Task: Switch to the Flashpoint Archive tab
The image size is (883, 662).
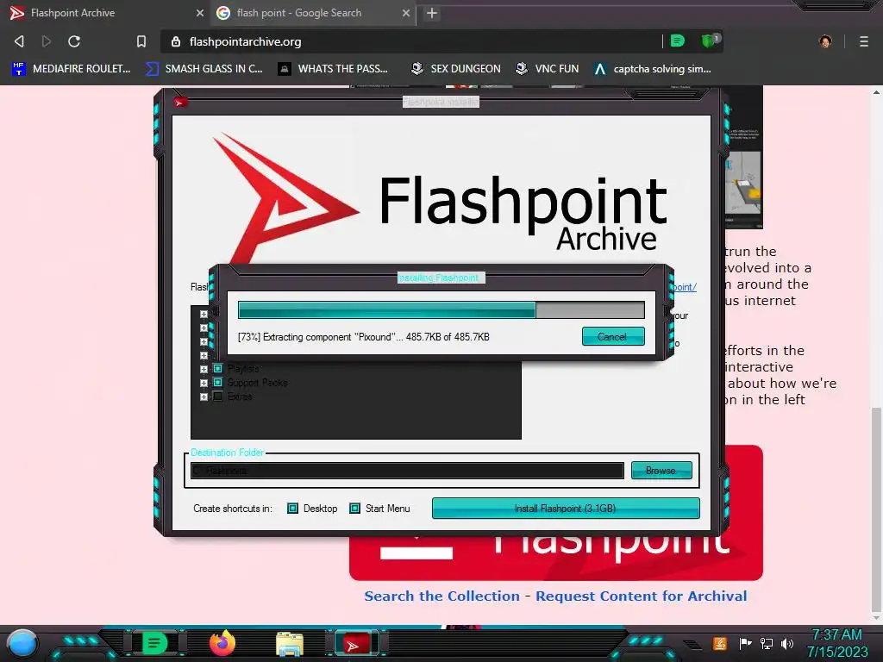Action: (107, 13)
